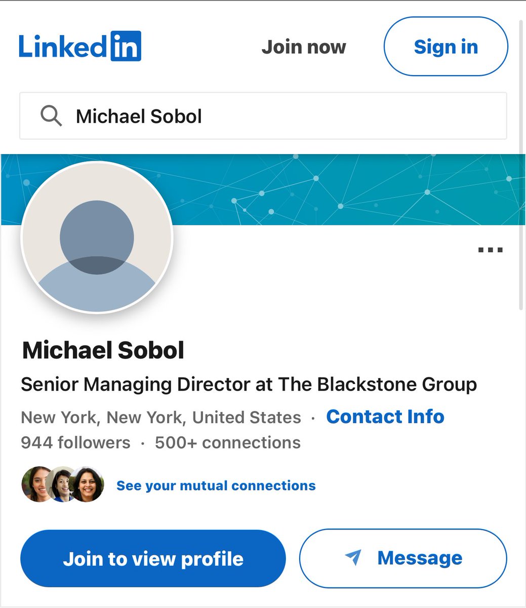Click the Message button
The height and width of the screenshot is (608, 526).
click(x=403, y=558)
